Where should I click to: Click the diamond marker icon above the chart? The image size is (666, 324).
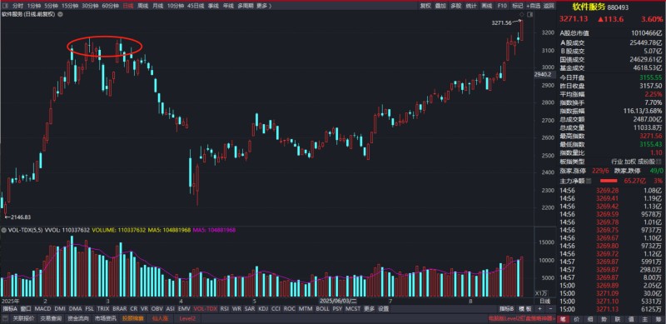click(521, 15)
